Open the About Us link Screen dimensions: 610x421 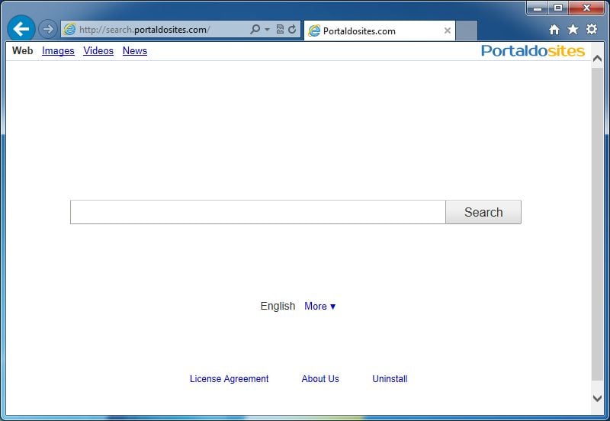point(320,378)
